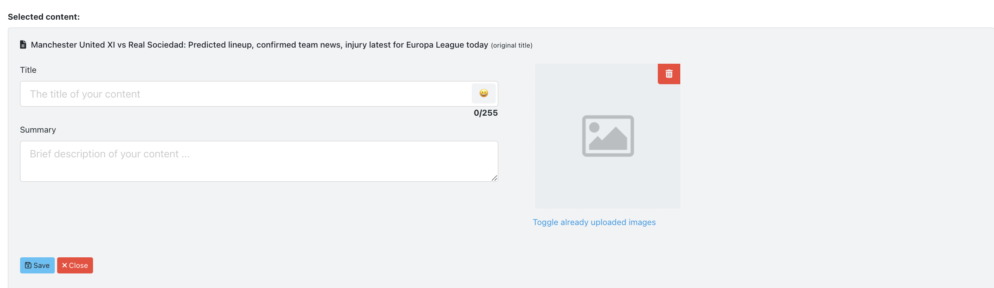Click the "Selected content:" heading
The height and width of the screenshot is (288, 994).
44,17
